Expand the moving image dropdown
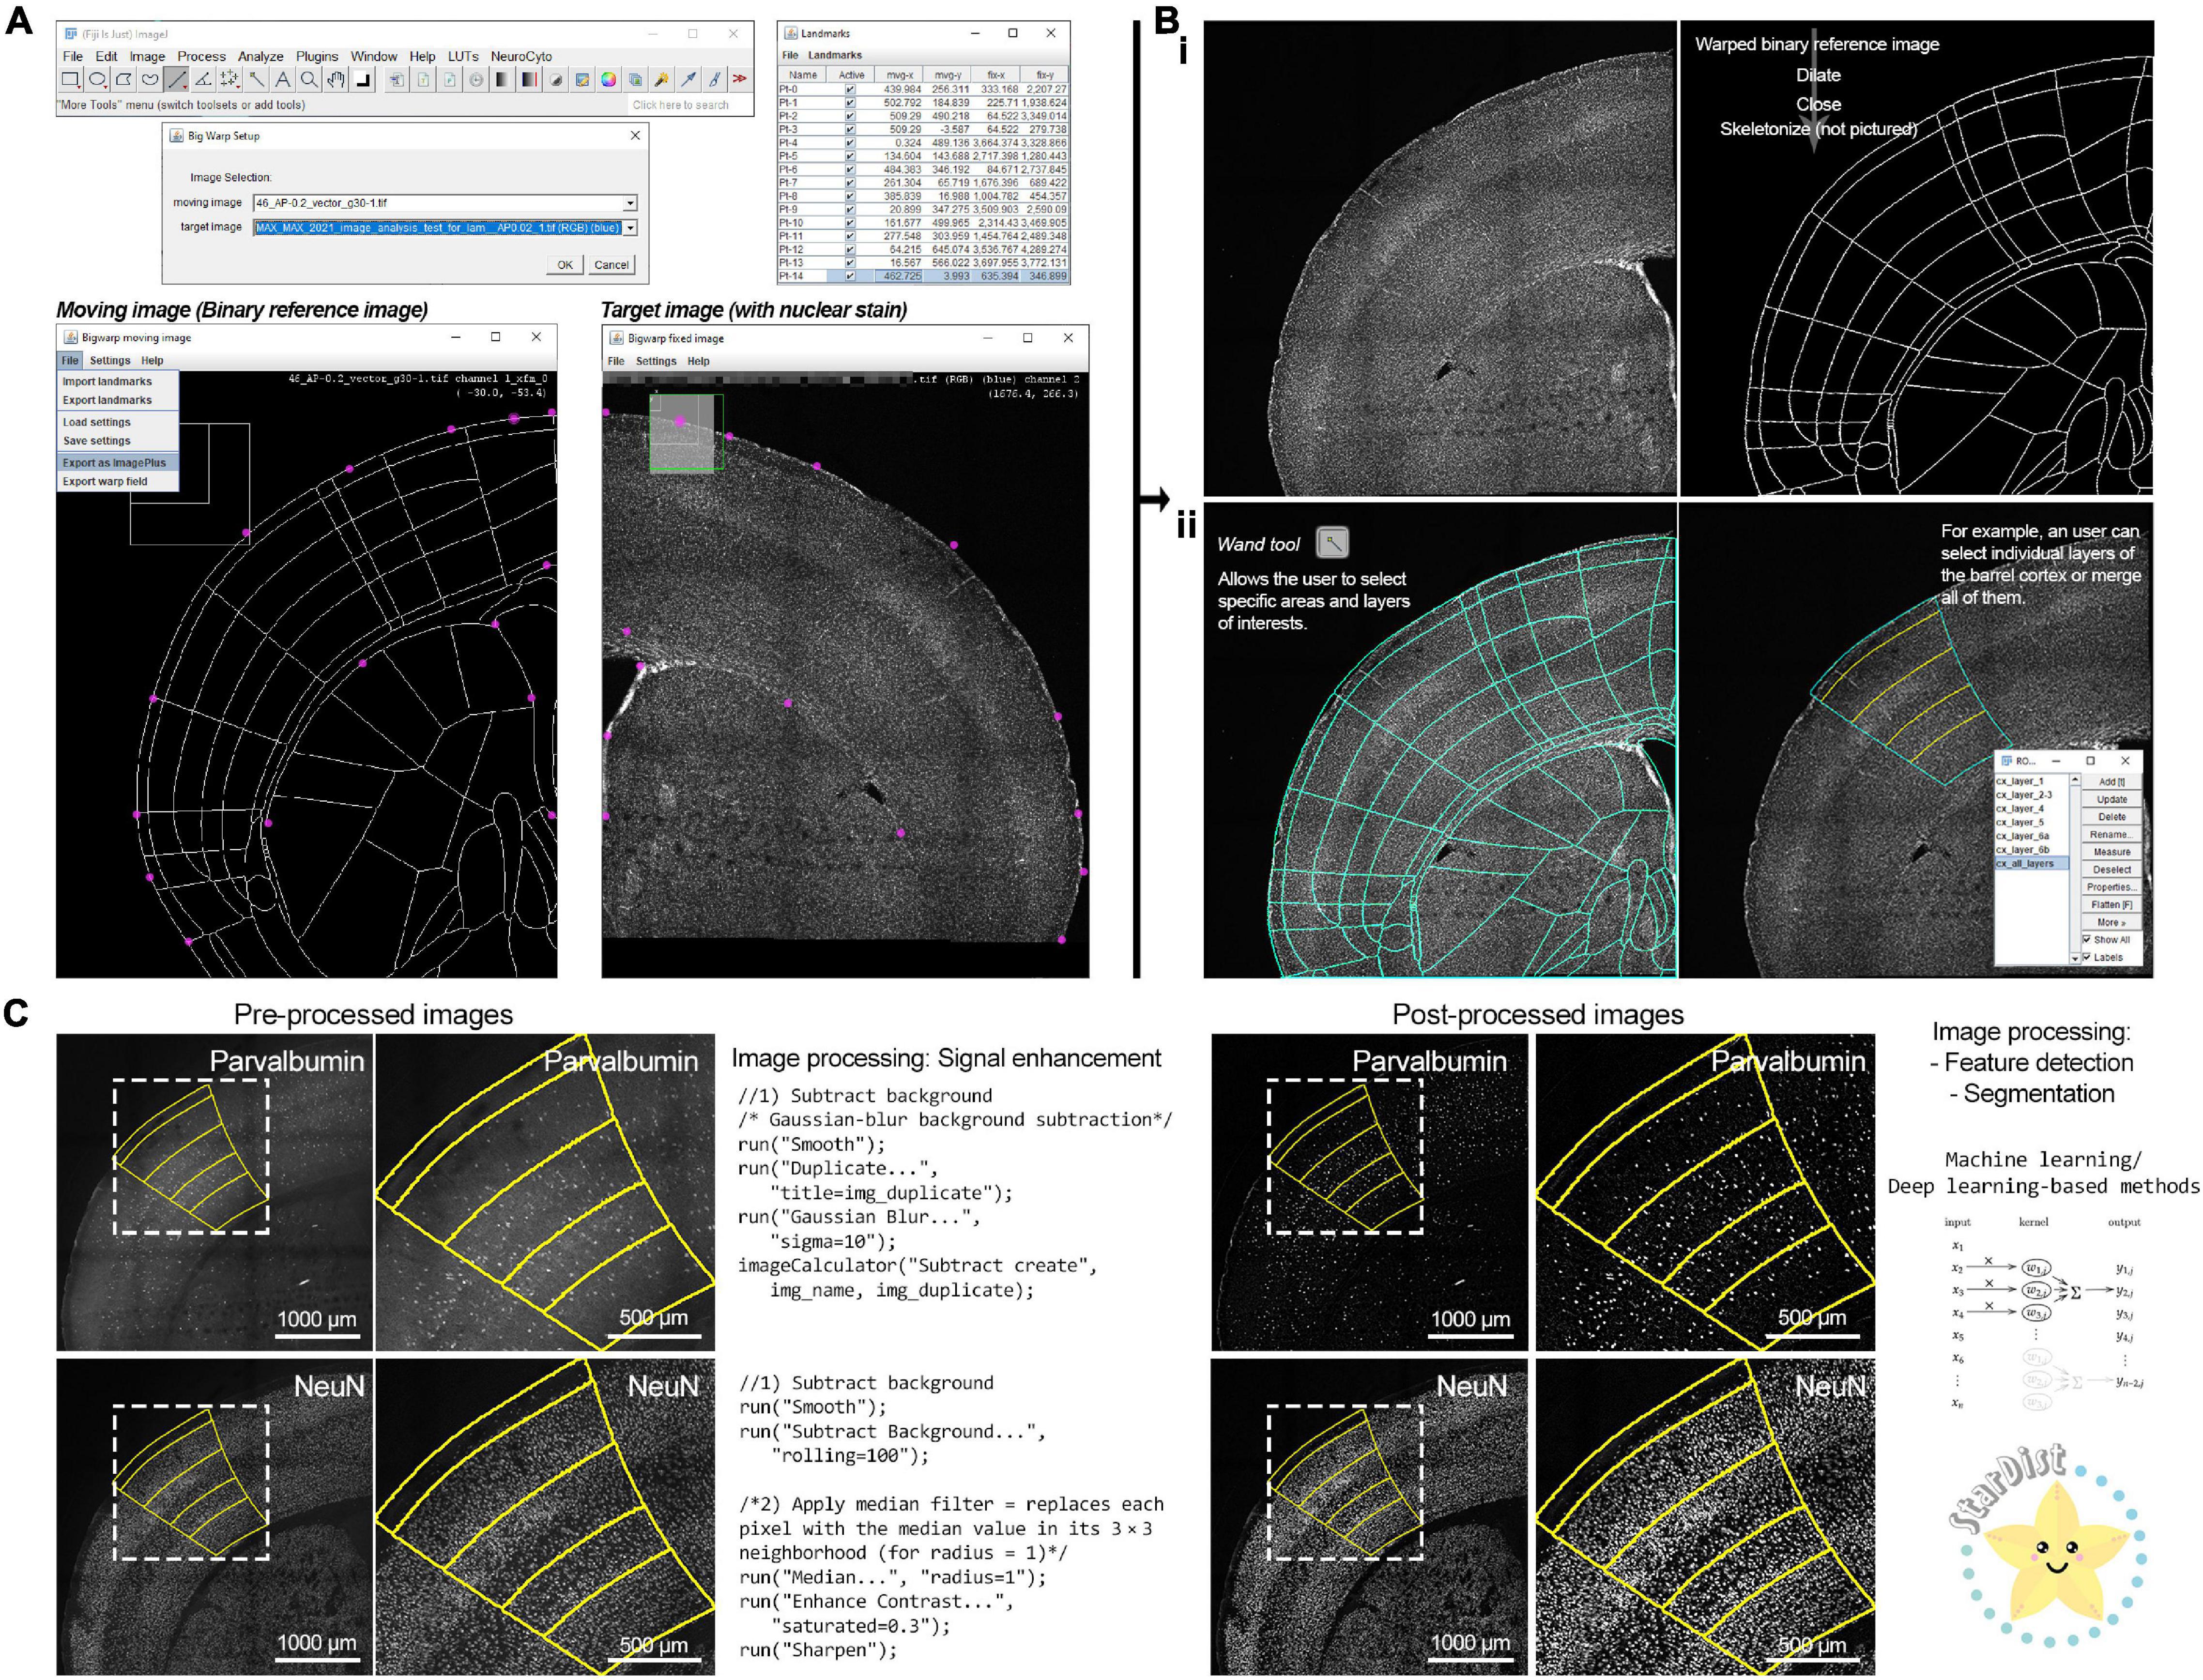Image resolution: width=2203 pixels, height=1680 pixels. [x=630, y=203]
